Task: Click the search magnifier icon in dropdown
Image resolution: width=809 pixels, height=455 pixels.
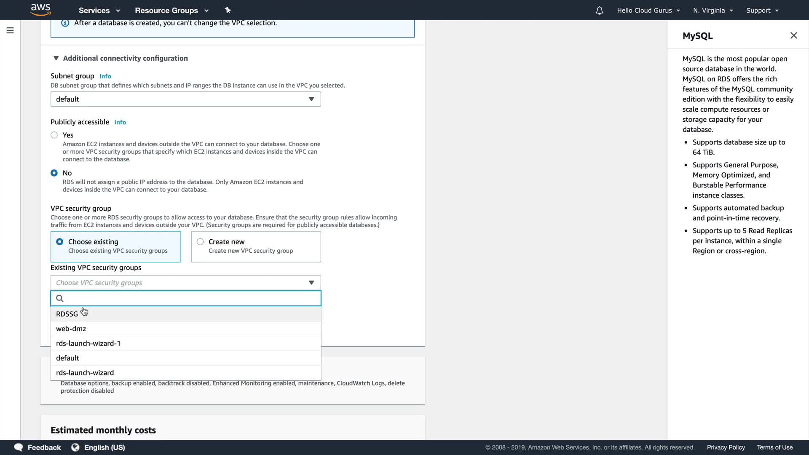Action: 60,298
